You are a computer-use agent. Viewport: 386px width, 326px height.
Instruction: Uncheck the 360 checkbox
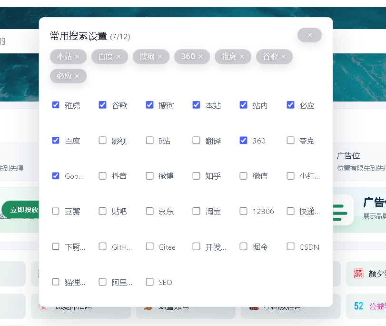244,140
